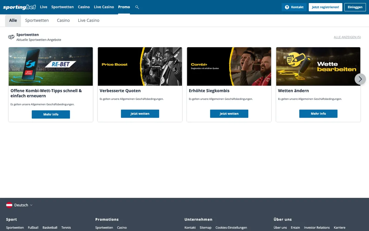369x231 pixels.
Task: Open the Price Boost promotion image
Action: pos(140,67)
